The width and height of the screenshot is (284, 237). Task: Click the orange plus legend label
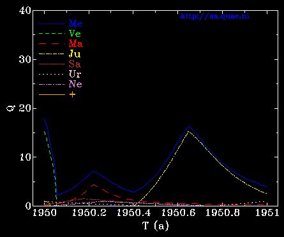point(72,94)
